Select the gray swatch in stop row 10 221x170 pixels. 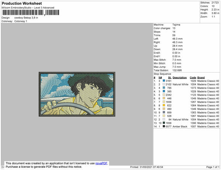164,112
